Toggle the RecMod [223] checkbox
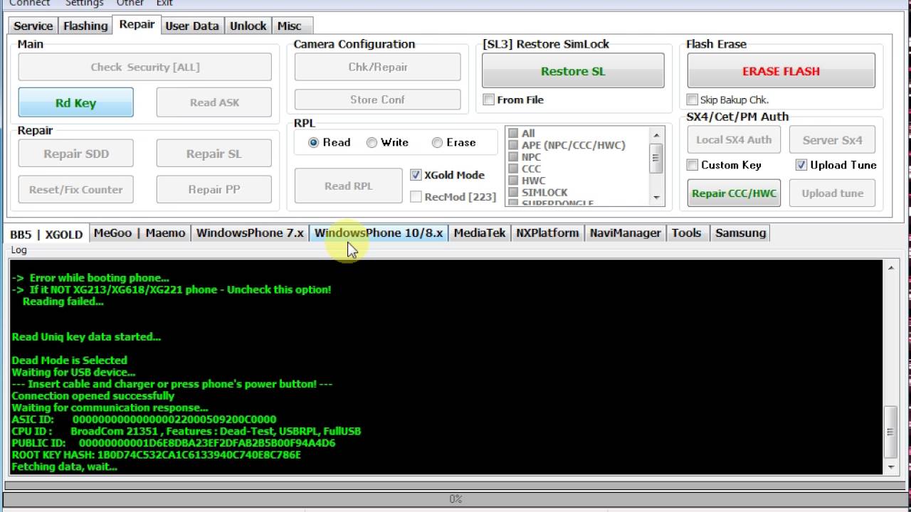This screenshot has width=911, height=512. [416, 196]
